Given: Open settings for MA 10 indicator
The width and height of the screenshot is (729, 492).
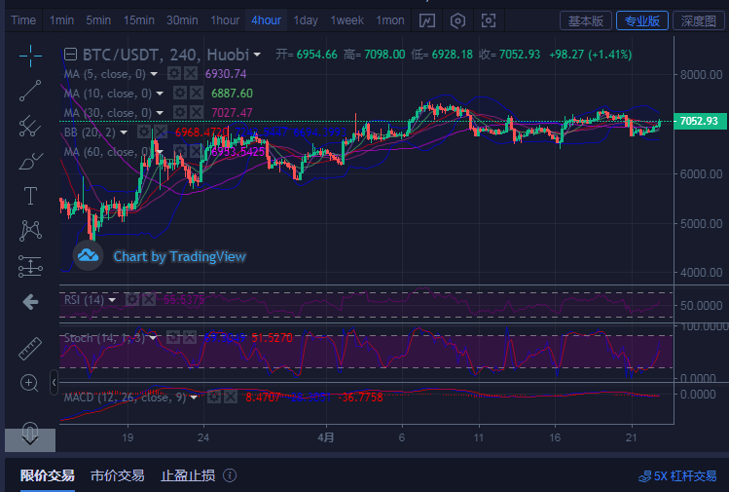Looking at the screenshot, I should 180,94.
